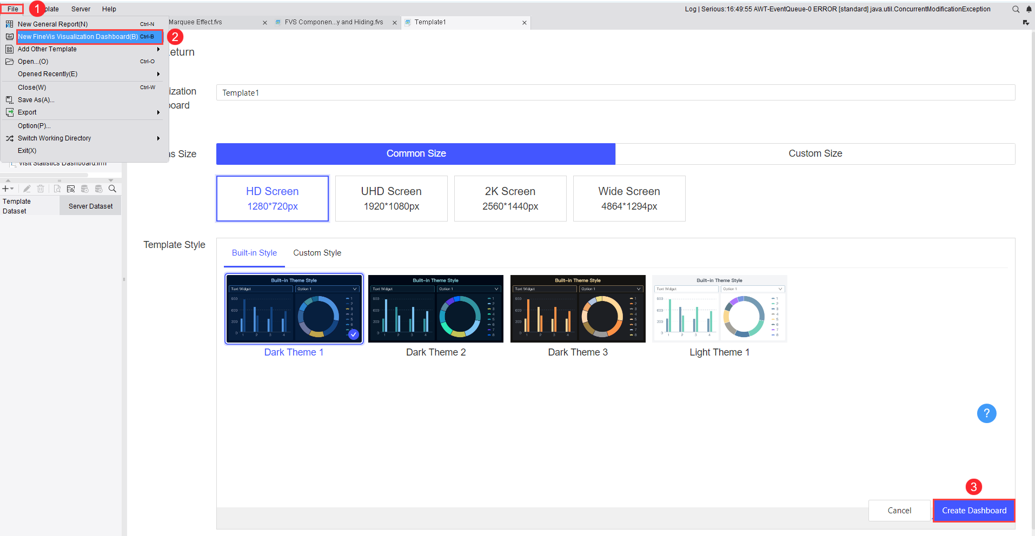This screenshot has height=536, width=1035.
Task: Open the Built-in Style tab
Action: (x=254, y=253)
